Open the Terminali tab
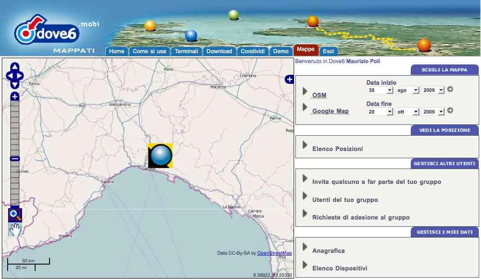The width and height of the screenshot is (481, 279). tap(186, 51)
